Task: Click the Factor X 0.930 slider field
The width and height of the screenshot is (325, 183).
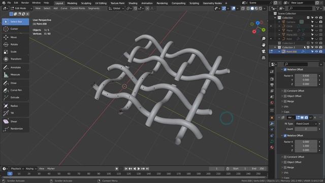Action: pyautogui.click(x=306, y=76)
